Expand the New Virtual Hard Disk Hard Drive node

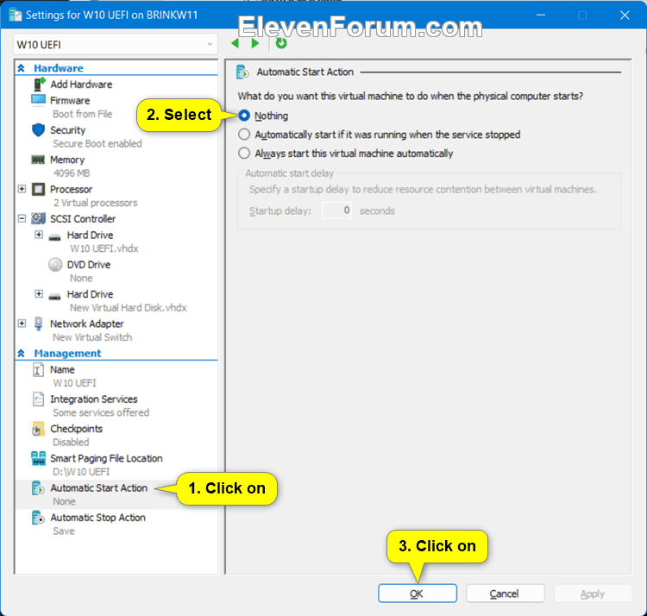coord(39,294)
